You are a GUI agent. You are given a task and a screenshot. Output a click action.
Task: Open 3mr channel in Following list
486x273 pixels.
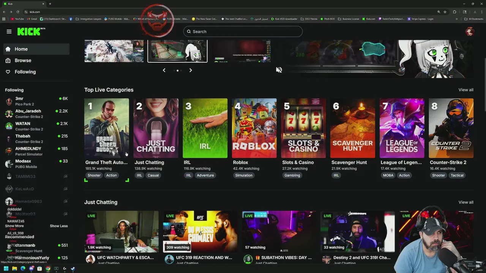[36, 101]
